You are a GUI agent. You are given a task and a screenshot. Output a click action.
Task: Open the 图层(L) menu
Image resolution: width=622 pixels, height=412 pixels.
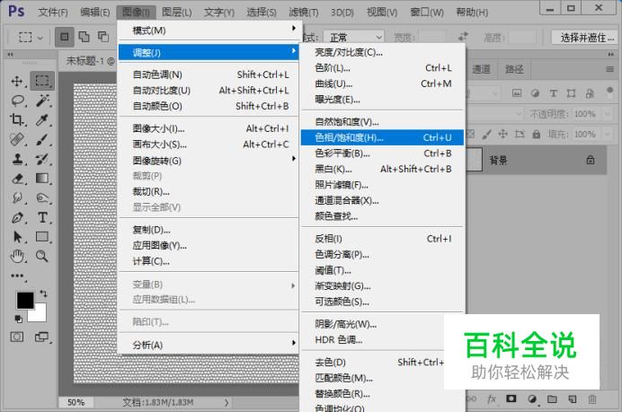[177, 13]
